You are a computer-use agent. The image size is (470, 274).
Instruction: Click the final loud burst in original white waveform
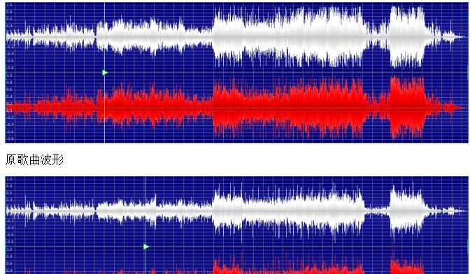click(x=407, y=36)
